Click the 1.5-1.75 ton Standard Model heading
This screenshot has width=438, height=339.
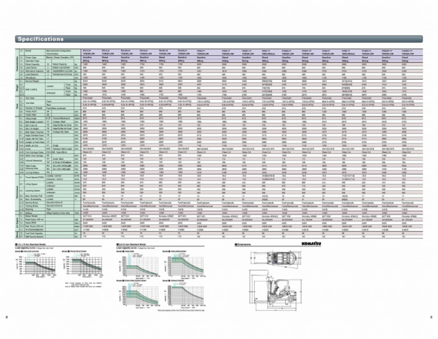click(30, 244)
